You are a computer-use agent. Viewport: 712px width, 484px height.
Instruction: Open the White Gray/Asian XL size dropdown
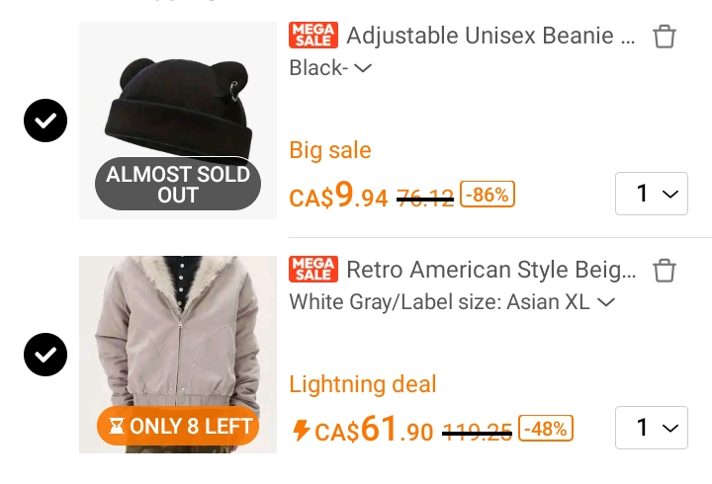[x=452, y=302]
